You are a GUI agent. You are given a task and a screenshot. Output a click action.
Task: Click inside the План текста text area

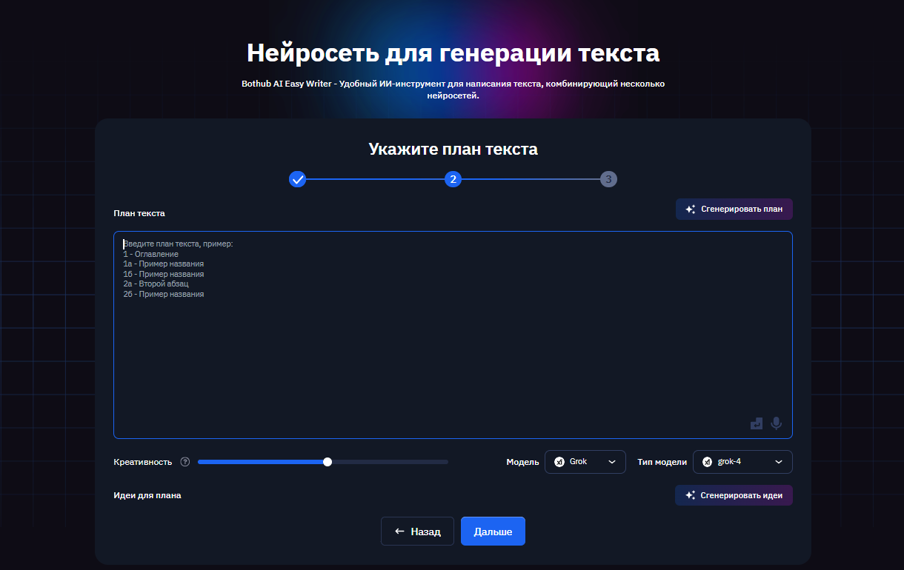453,333
